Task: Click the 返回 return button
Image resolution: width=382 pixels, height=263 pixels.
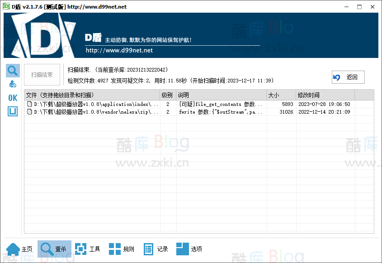Action: [348, 77]
